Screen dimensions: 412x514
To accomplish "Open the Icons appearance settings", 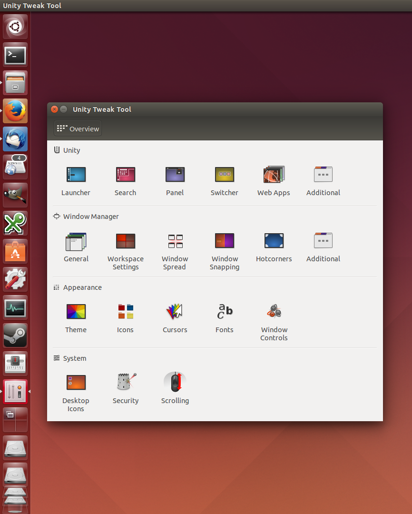I will pos(126,312).
